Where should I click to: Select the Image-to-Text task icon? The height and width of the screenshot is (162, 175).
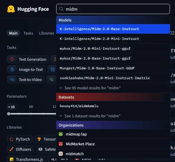click(12, 69)
